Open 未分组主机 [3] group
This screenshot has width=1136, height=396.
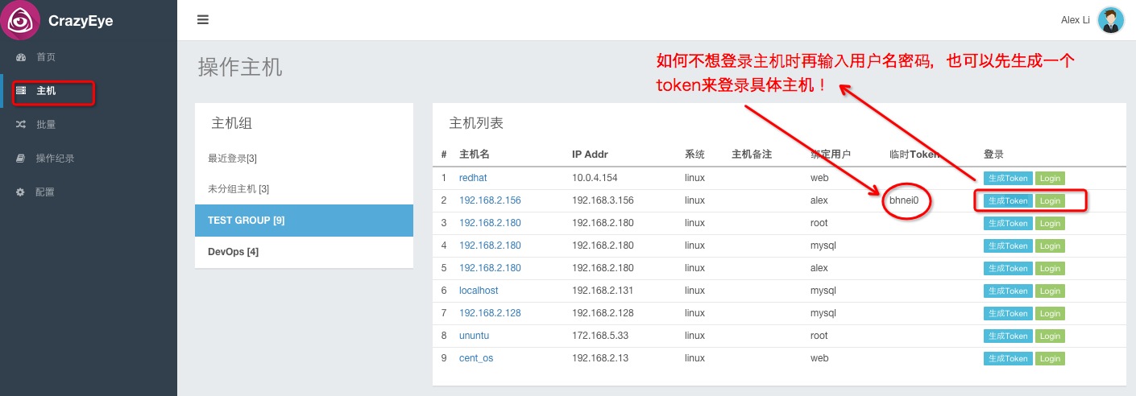[x=238, y=189]
